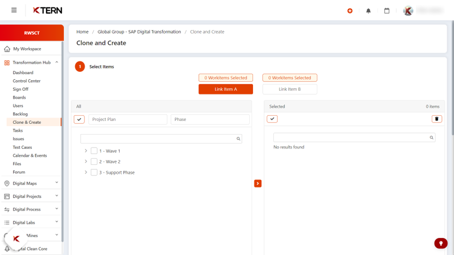Screen dimensions: 454x255
Task: Click the floating K assistant button
Action: (16, 239)
